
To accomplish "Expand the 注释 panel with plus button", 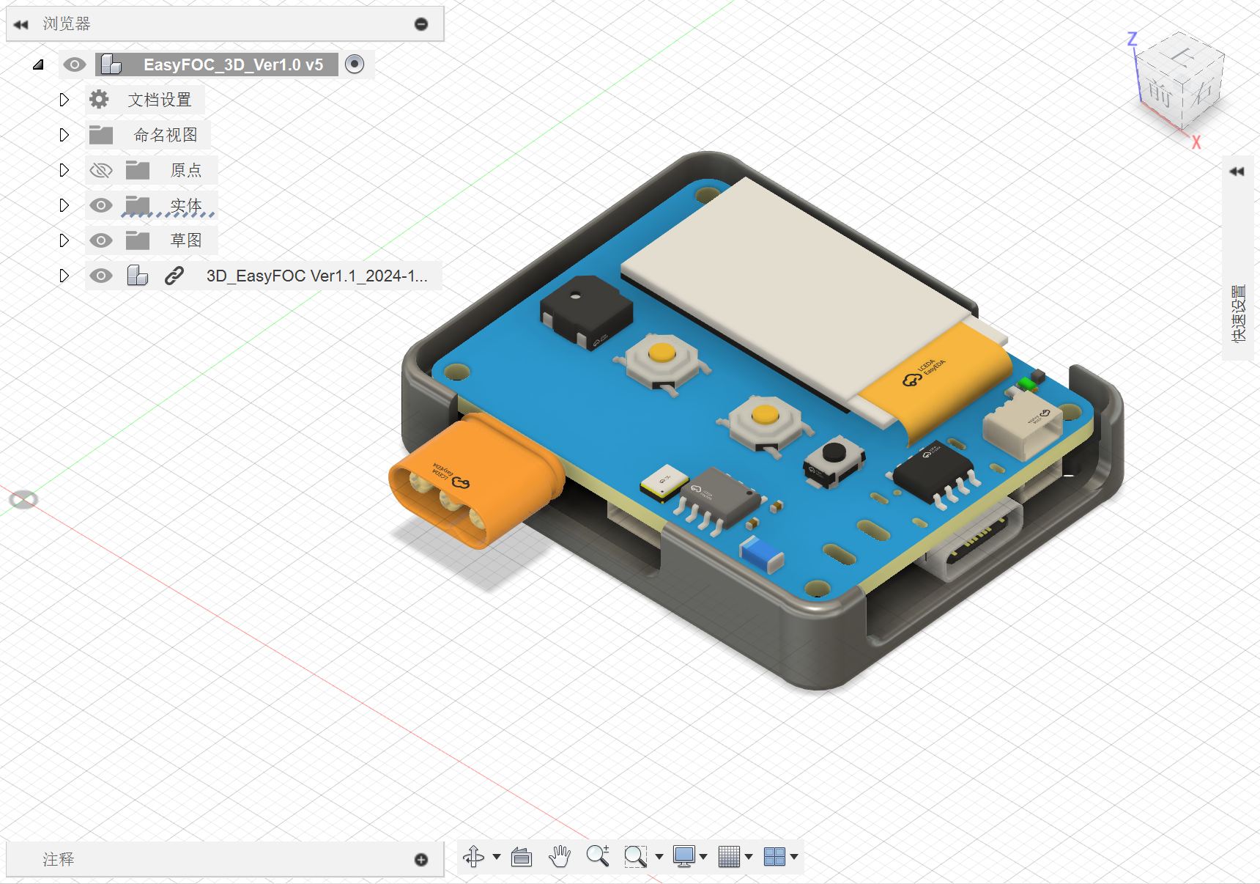I will (421, 860).
